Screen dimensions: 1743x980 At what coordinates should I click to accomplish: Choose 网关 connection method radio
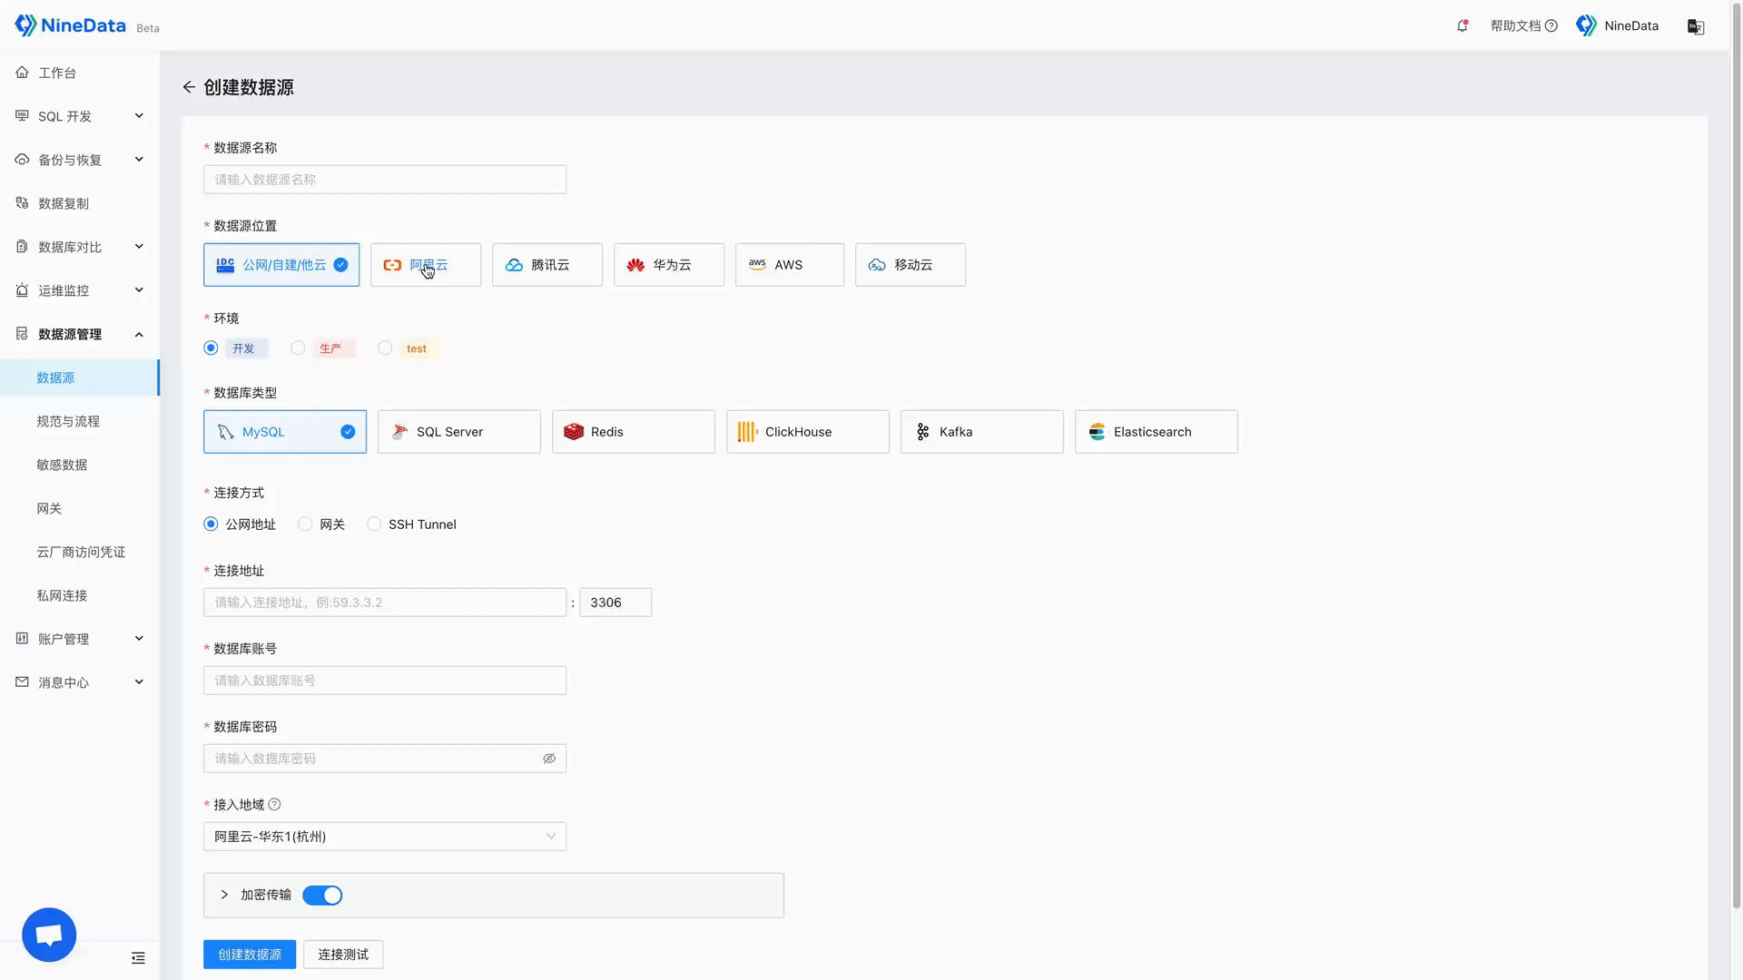click(305, 524)
